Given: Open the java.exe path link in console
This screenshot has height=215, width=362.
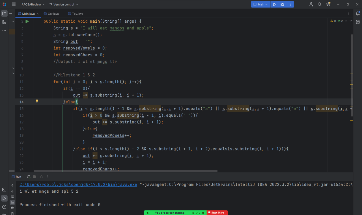Looking at the screenshot, I should pyautogui.click(x=78, y=185).
